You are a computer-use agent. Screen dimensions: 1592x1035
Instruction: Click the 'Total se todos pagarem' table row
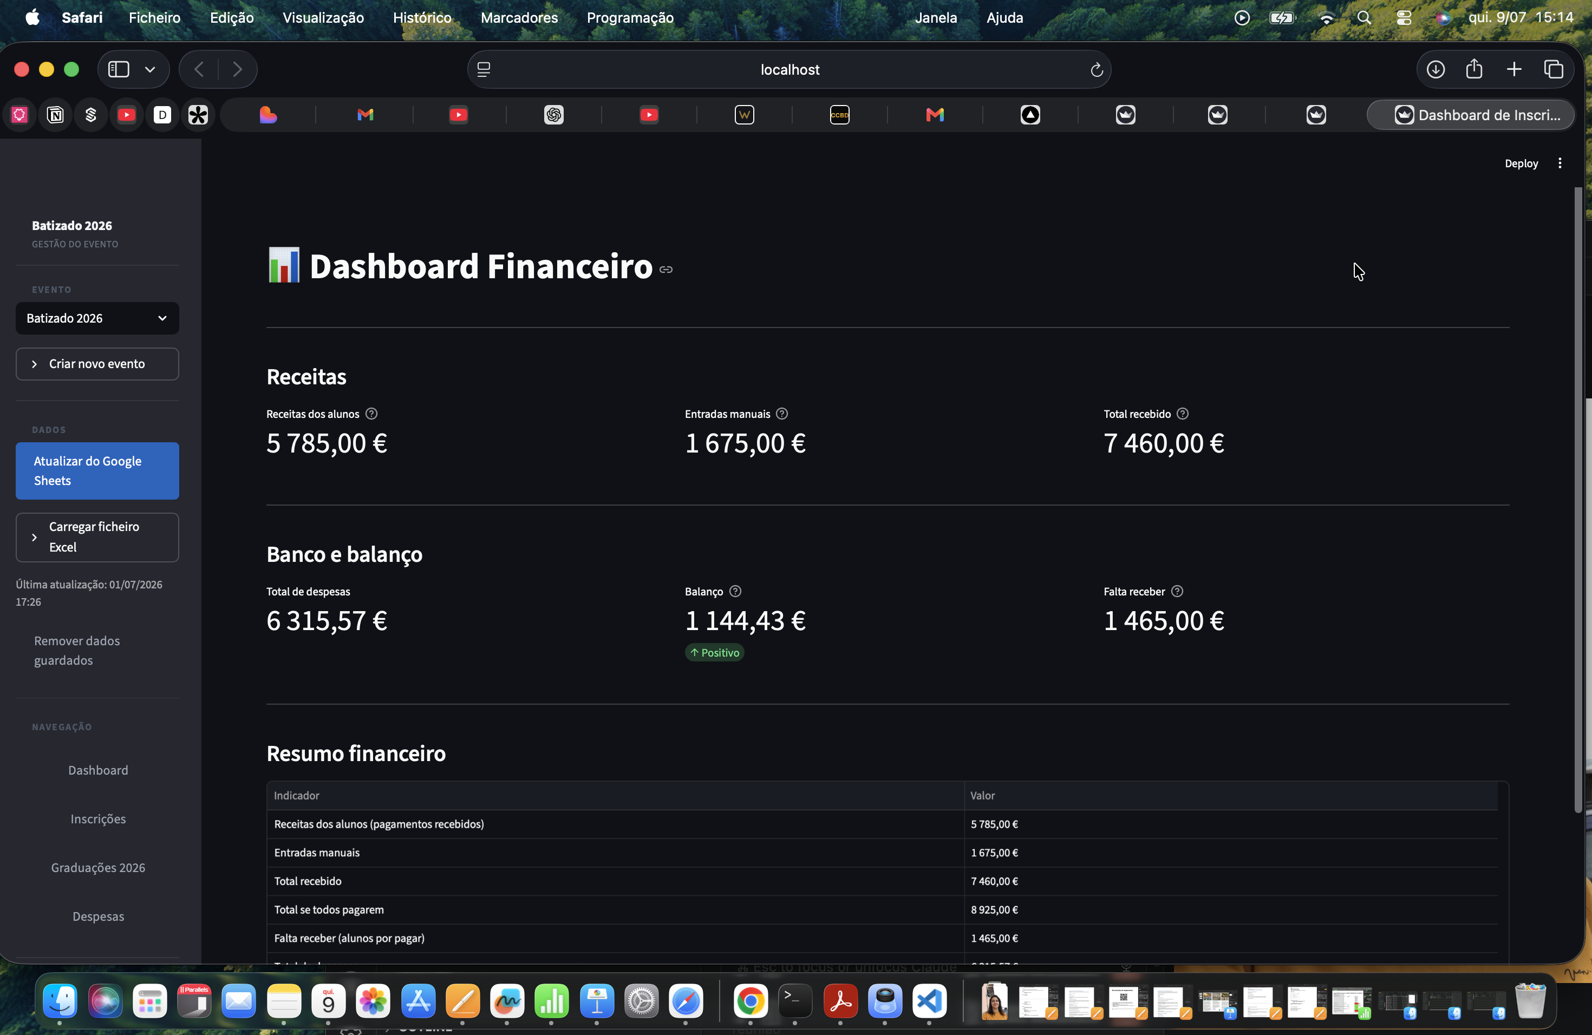point(882,910)
